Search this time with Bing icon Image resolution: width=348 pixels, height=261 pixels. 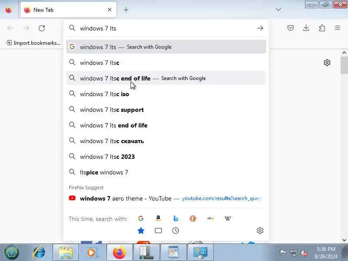click(x=176, y=219)
